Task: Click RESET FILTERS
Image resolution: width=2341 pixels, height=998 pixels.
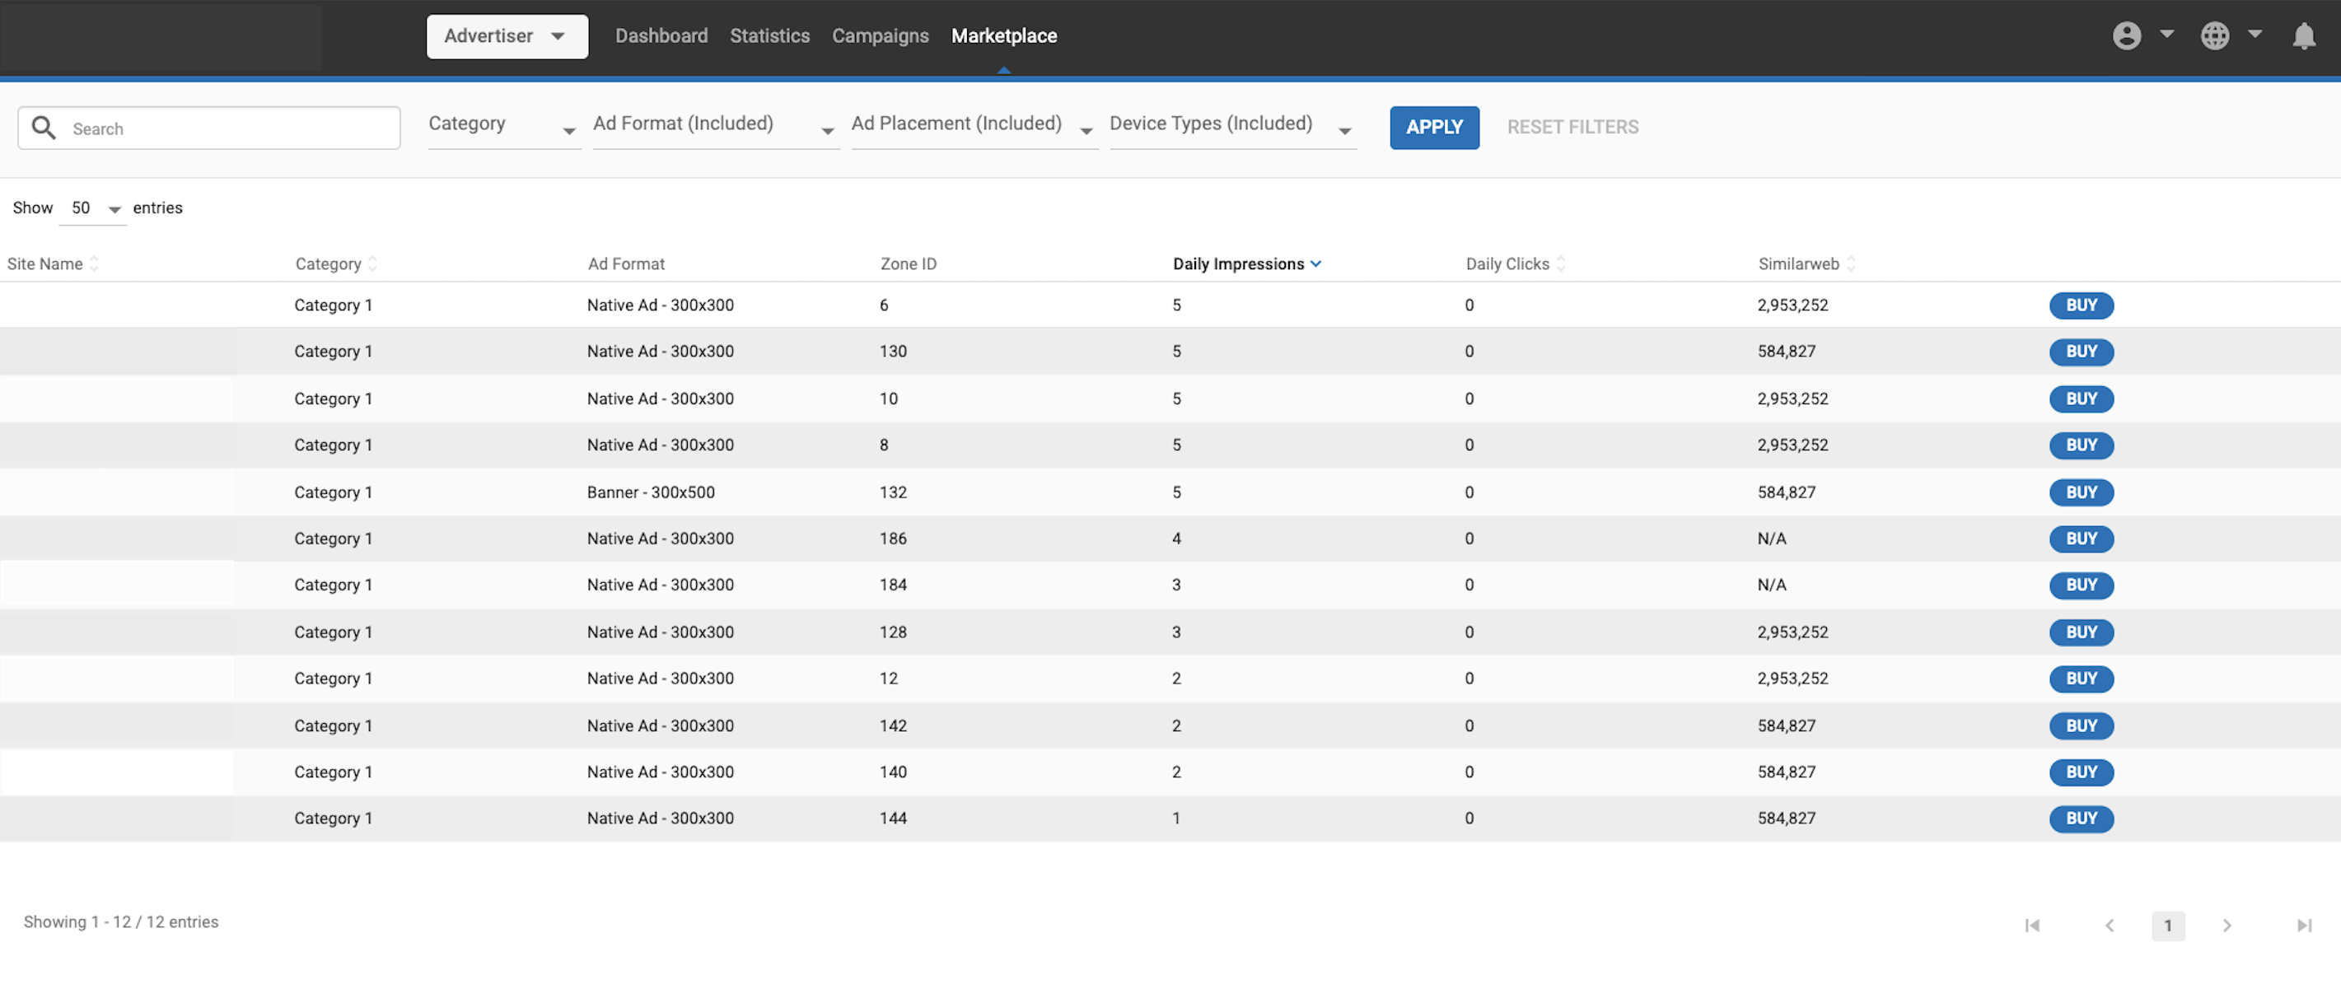Action: tap(1572, 127)
